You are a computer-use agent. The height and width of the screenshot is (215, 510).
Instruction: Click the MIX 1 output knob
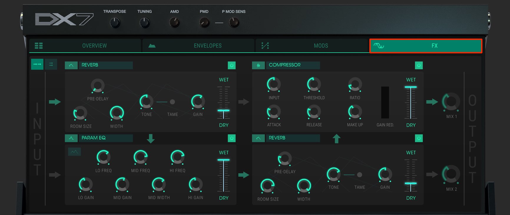[x=451, y=102]
